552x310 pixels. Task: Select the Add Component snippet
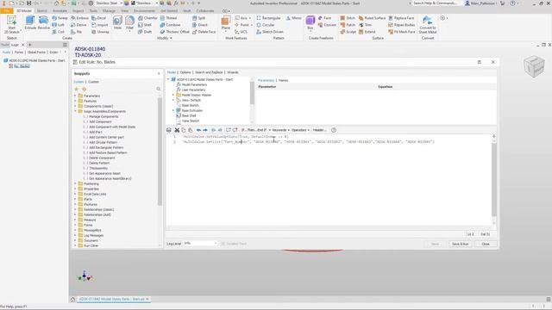[x=100, y=121]
